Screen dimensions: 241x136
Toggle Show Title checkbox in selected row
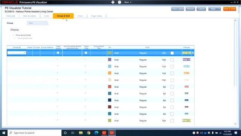tap(86, 53)
